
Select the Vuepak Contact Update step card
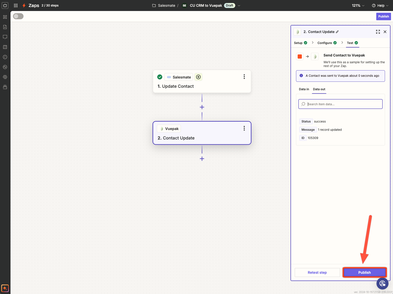click(x=202, y=133)
